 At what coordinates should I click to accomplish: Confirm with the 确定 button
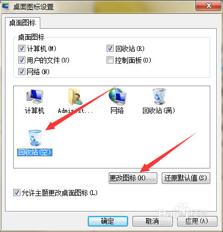(x=108, y=221)
